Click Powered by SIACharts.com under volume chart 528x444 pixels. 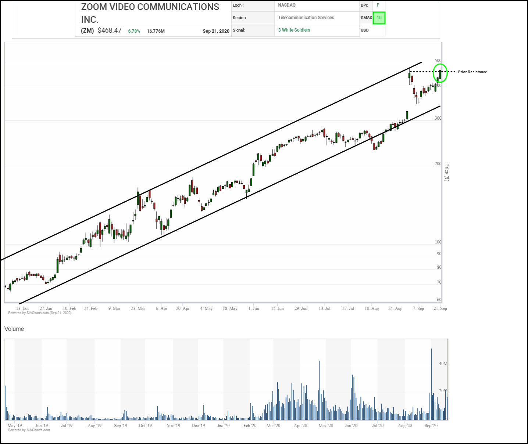pyautogui.click(x=29, y=430)
